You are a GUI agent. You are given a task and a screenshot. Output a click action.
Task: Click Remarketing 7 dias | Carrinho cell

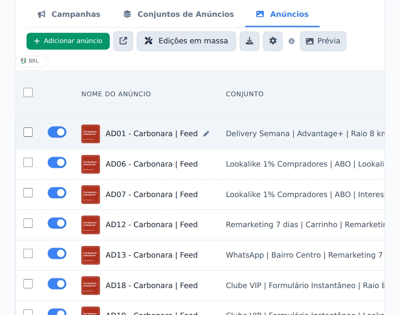coord(305,225)
